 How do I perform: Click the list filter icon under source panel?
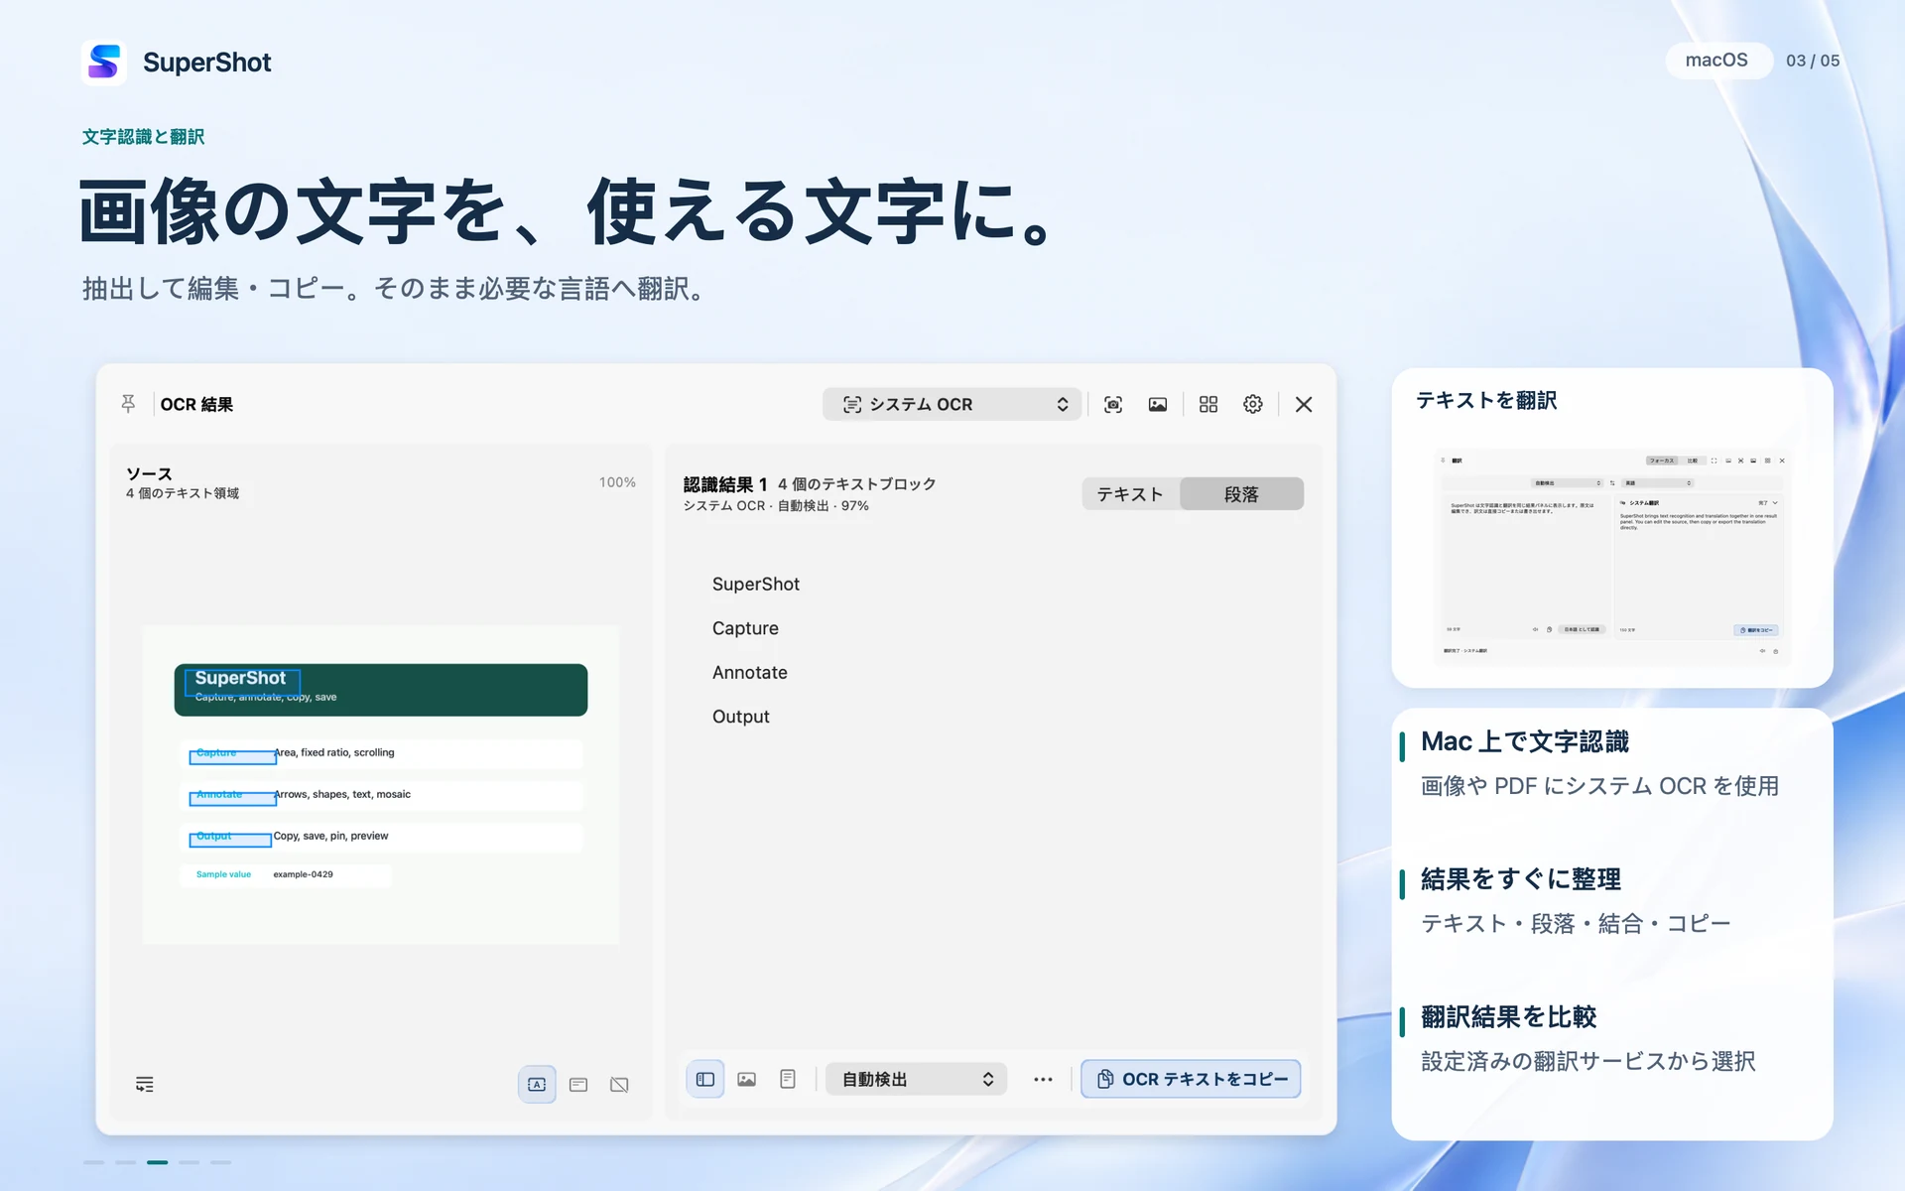tap(145, 1084)
